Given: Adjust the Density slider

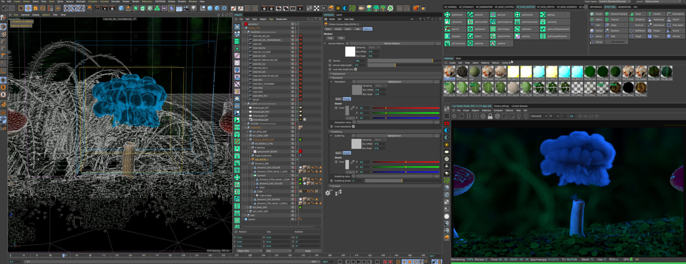Looking at the screenshot, I should [404, 61].
